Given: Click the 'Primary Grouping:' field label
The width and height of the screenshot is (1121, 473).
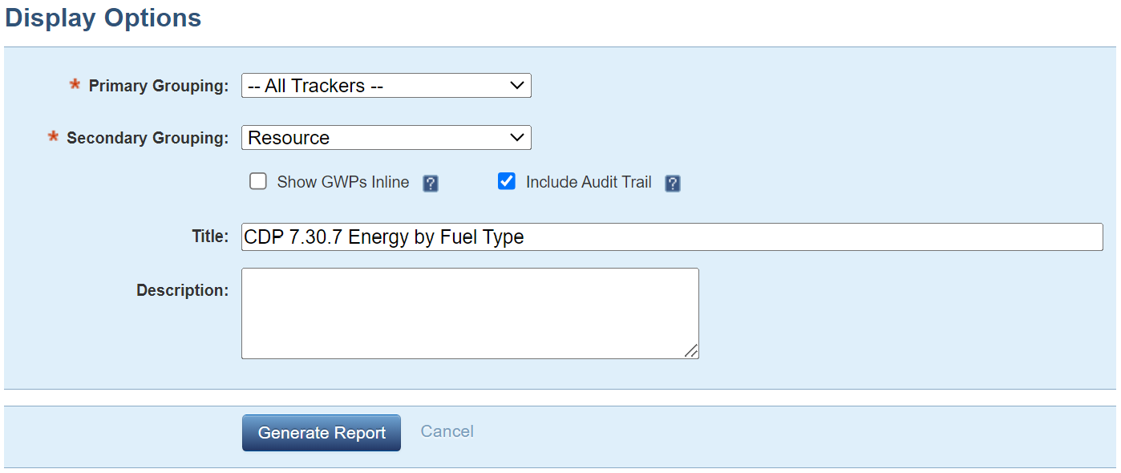Looking at the screenshot, I should [159, 86].
